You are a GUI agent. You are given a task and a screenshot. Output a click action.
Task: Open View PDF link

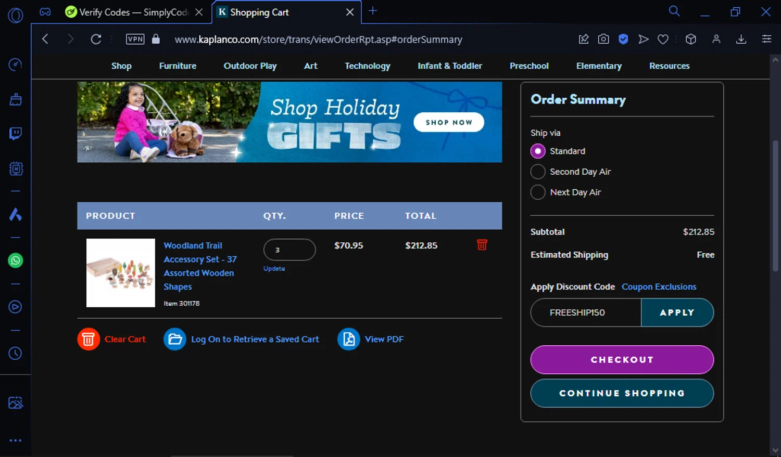371,339
